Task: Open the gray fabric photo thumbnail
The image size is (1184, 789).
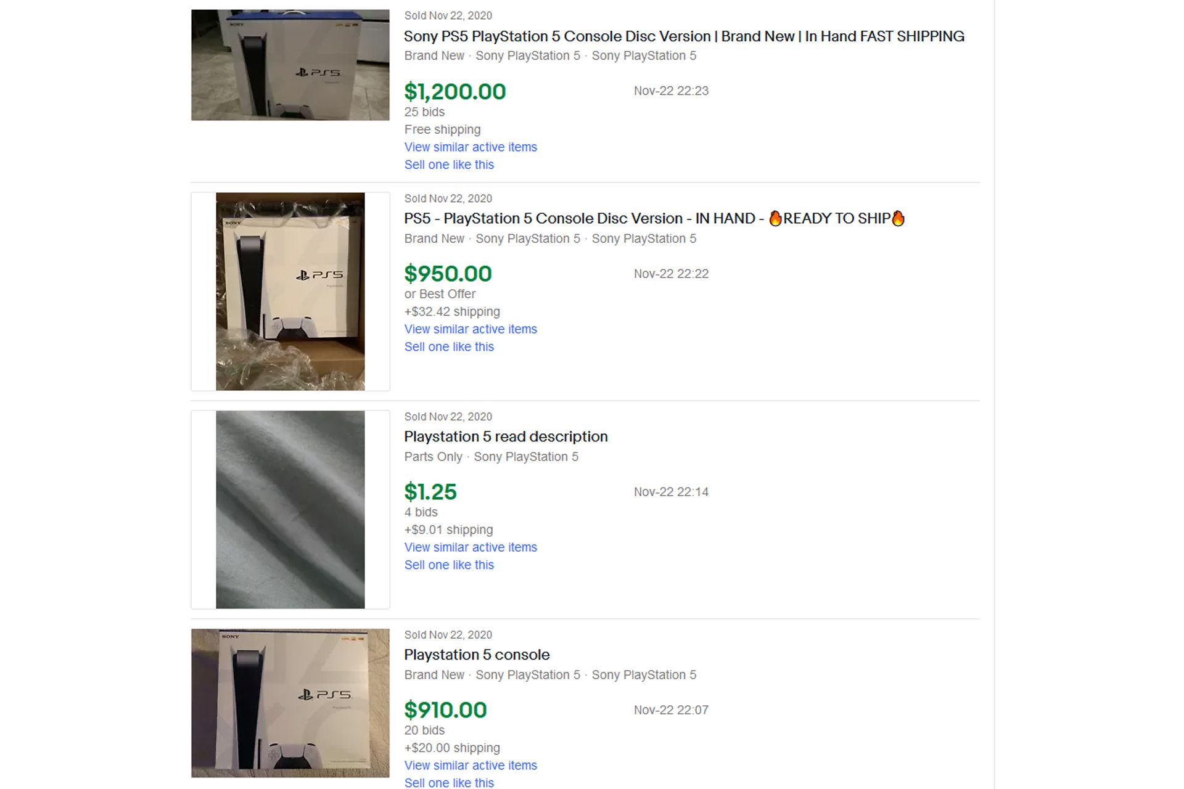Action: click(x=290, y=509)
